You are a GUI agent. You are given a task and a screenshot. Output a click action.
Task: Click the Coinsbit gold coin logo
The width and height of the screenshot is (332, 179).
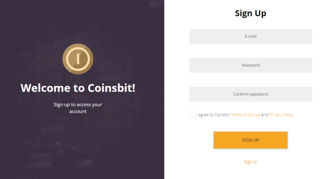[78, 59]
